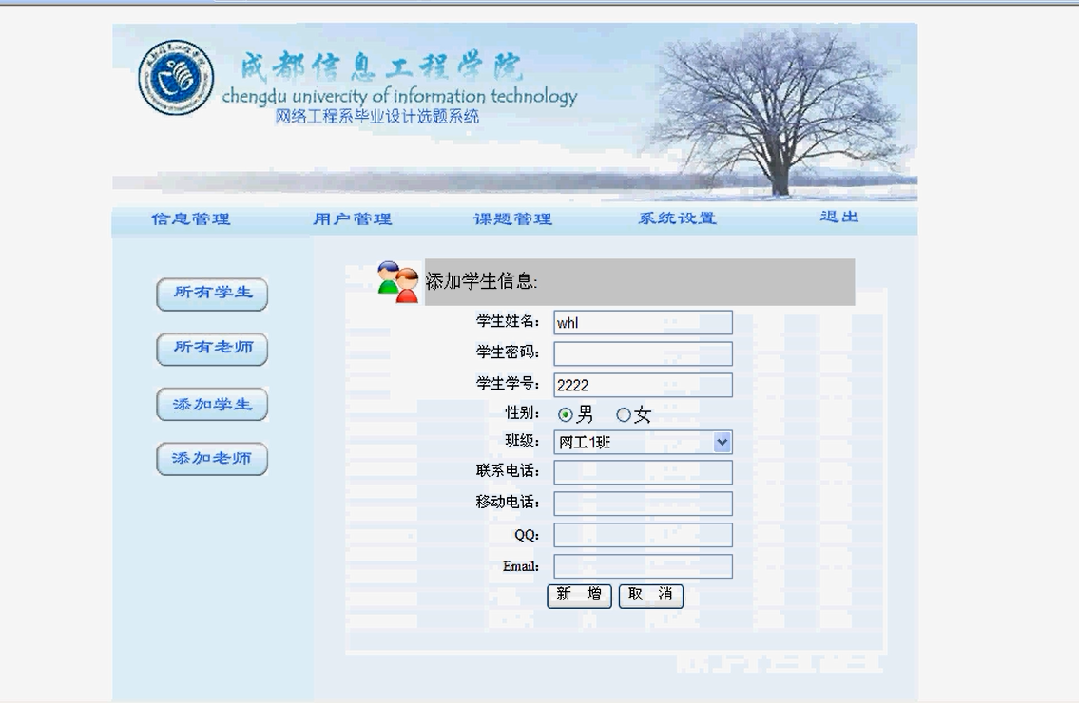Click the university round logo emblem
The image size is (1079, 703).
[x=176, y=77]
